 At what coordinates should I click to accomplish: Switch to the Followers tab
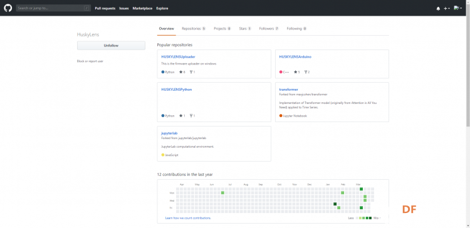[269, 29]
